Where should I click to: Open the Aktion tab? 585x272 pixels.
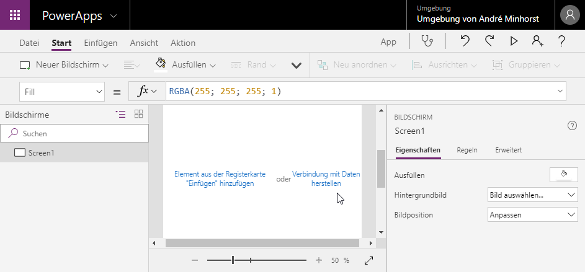[183, 43]
